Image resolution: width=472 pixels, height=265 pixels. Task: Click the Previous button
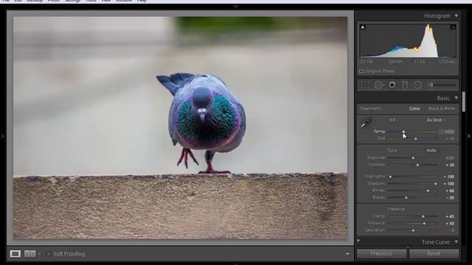381,253
